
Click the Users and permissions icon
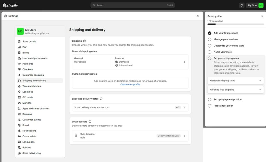pyautogui.click(x=19, y=58)
